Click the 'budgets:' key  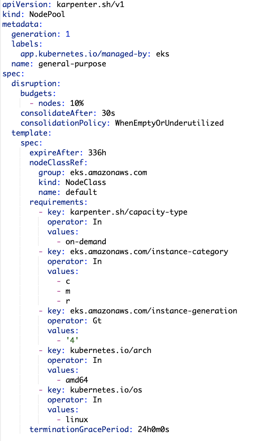click(38, 93)
